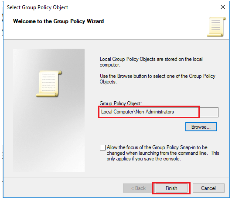
Task: Click the 'Welcome to the Group Policy Wizard' heading
Action: click(x=58, y=21)
